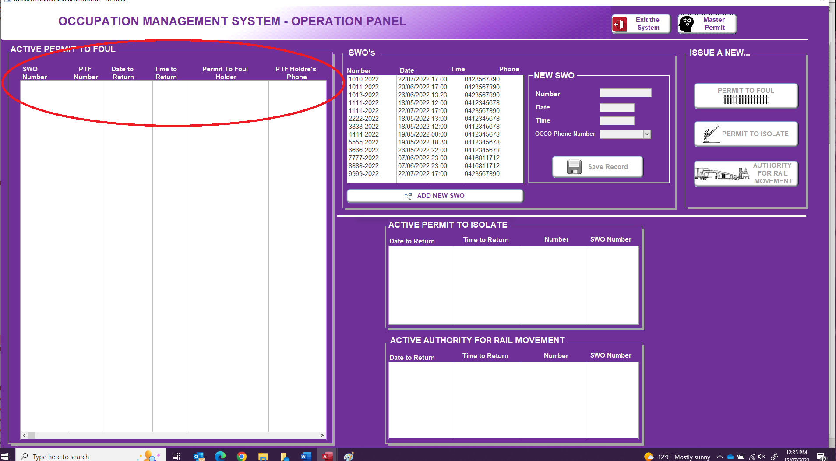This screenshot has height=461, width=836.
Task: Click left arrow of Permit To Foul scrollbar
Action: [x=24, y=436]
